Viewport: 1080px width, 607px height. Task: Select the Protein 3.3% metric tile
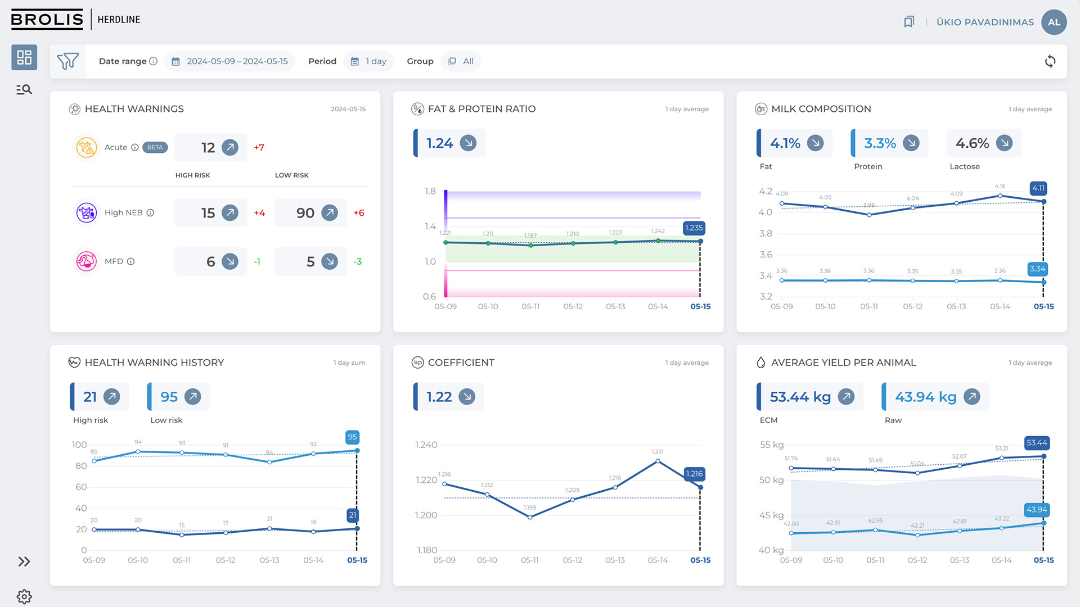(889, 143)
